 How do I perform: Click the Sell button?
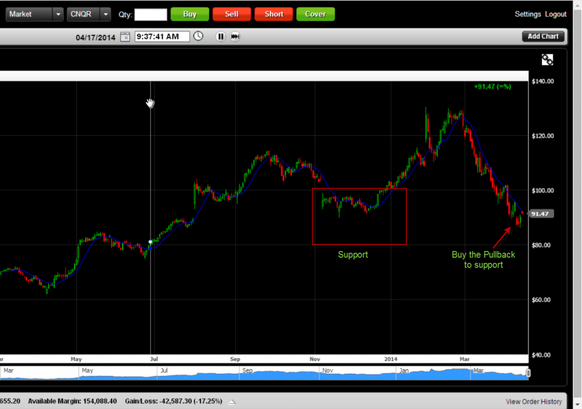pos(231,14)
